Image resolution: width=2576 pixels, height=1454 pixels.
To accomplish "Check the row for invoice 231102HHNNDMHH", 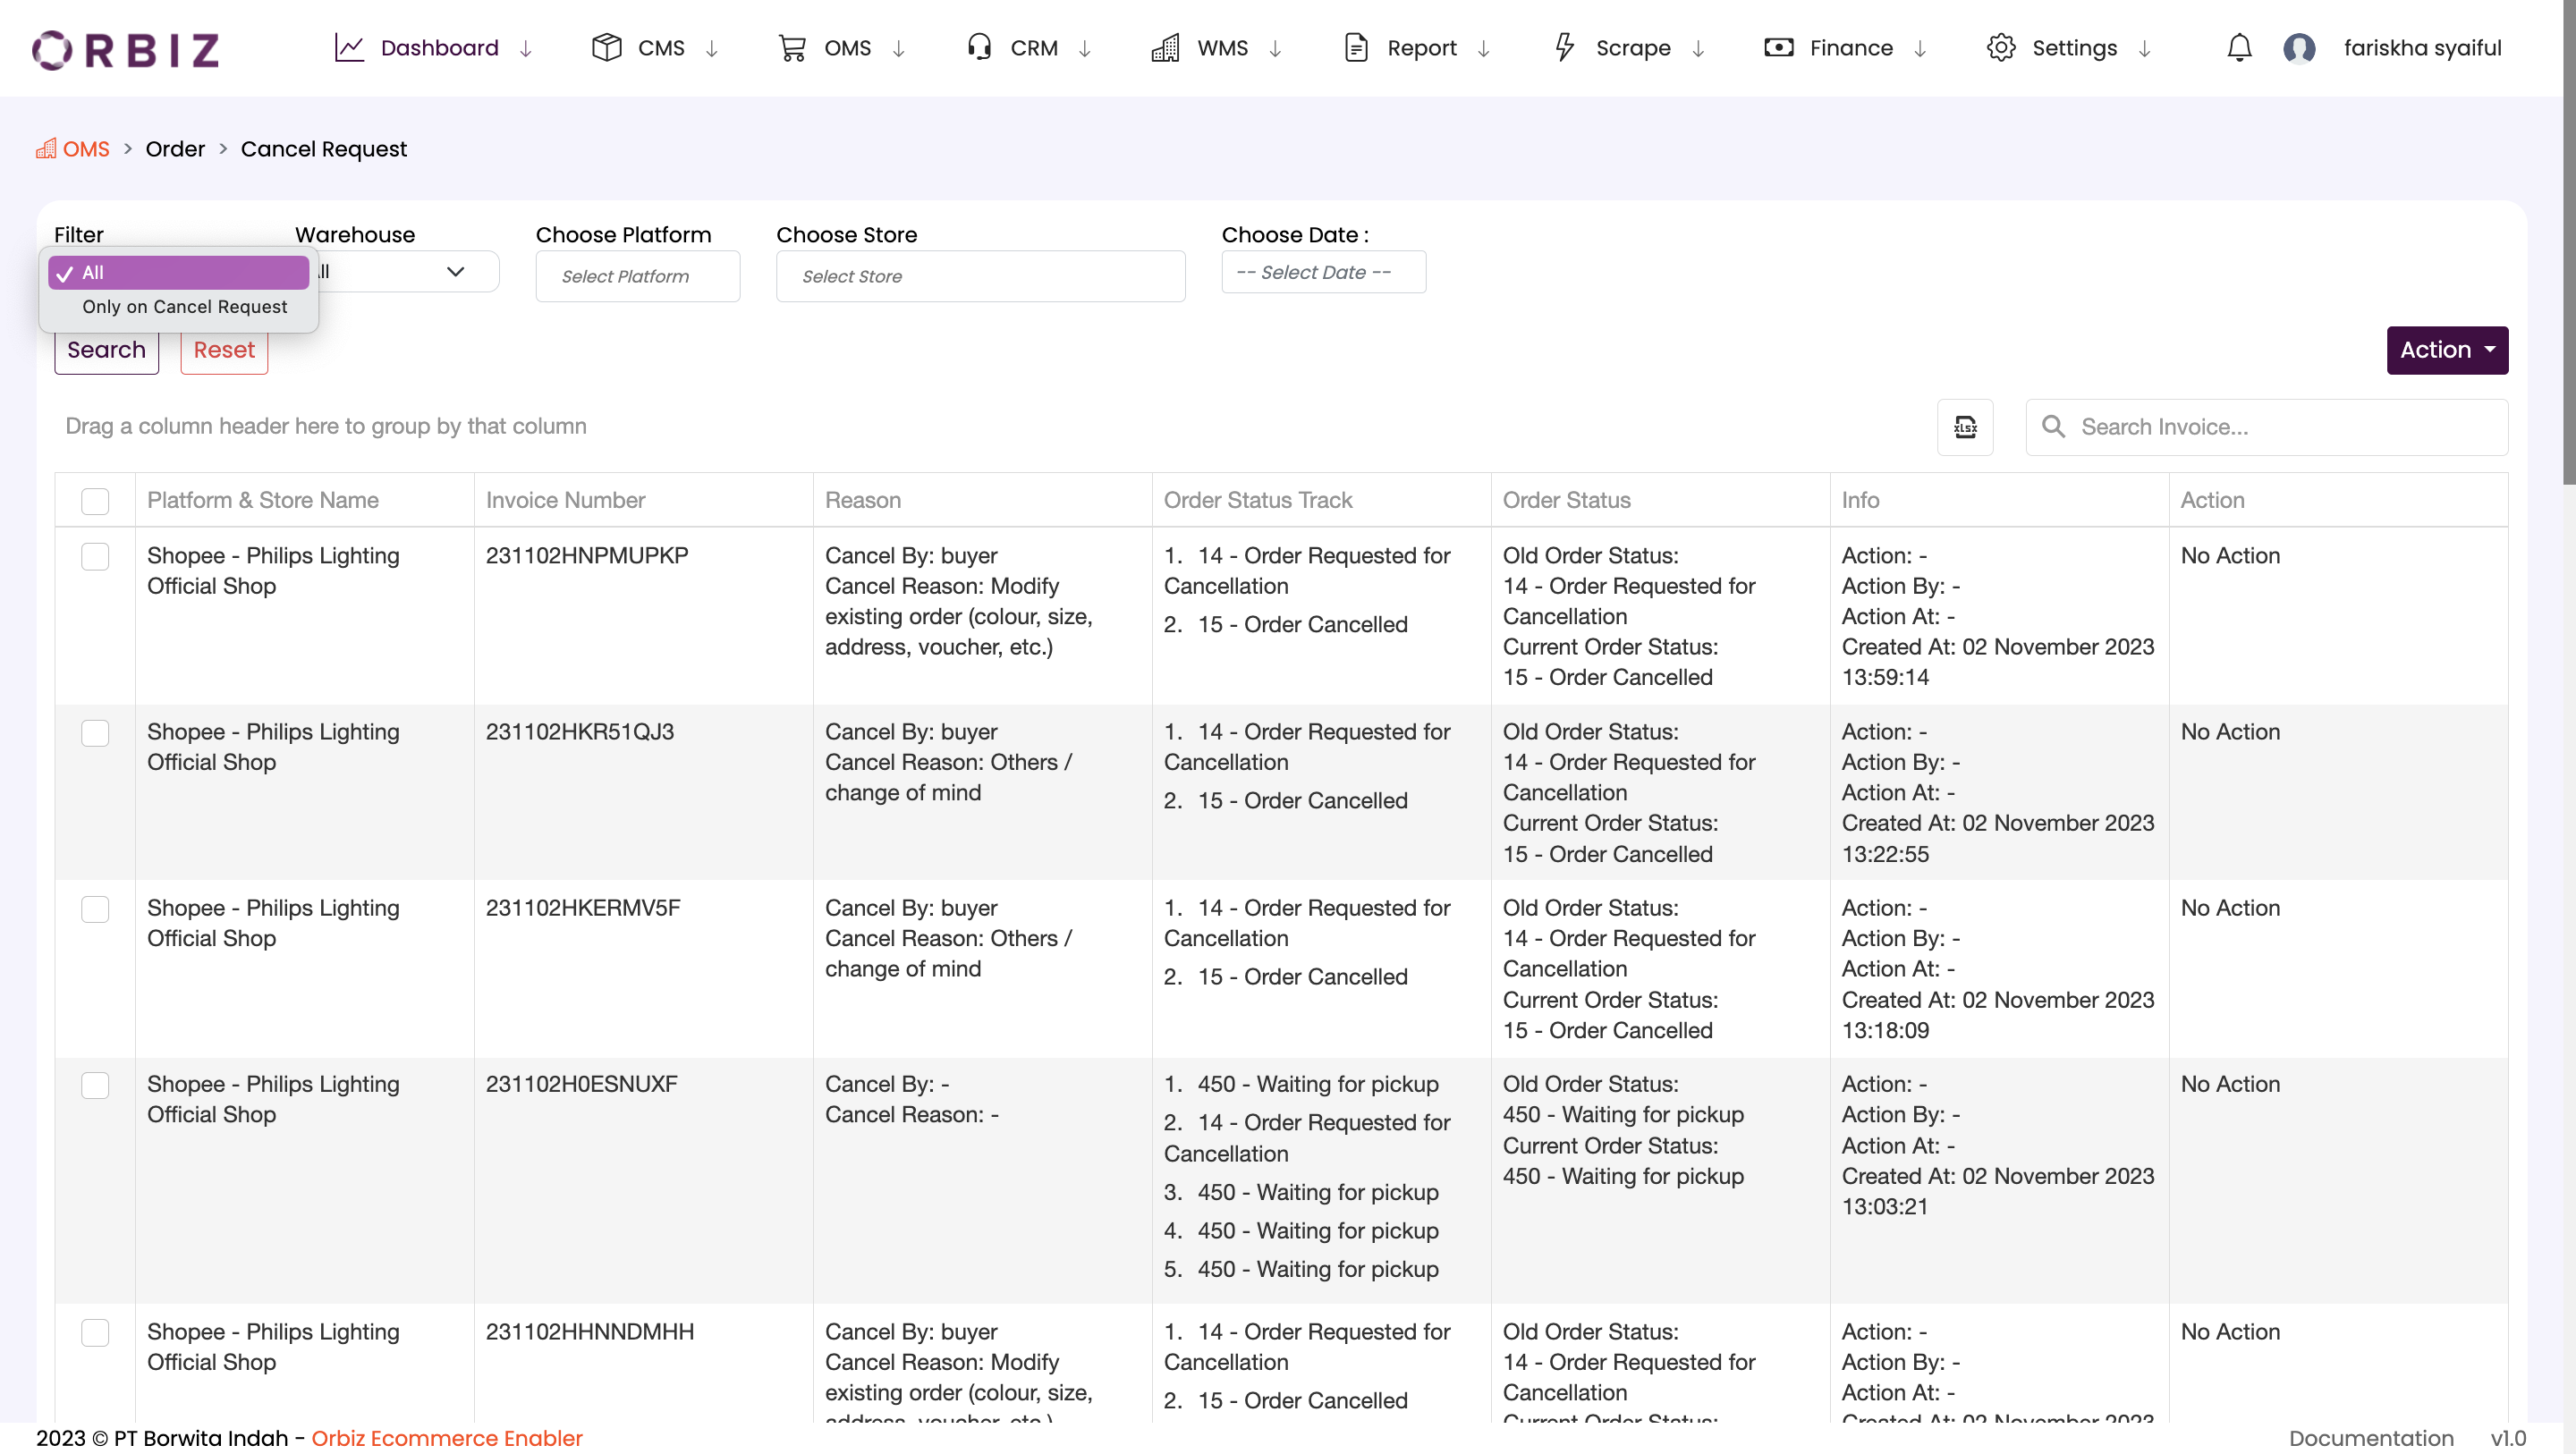I will click(x=95, y=1332).
